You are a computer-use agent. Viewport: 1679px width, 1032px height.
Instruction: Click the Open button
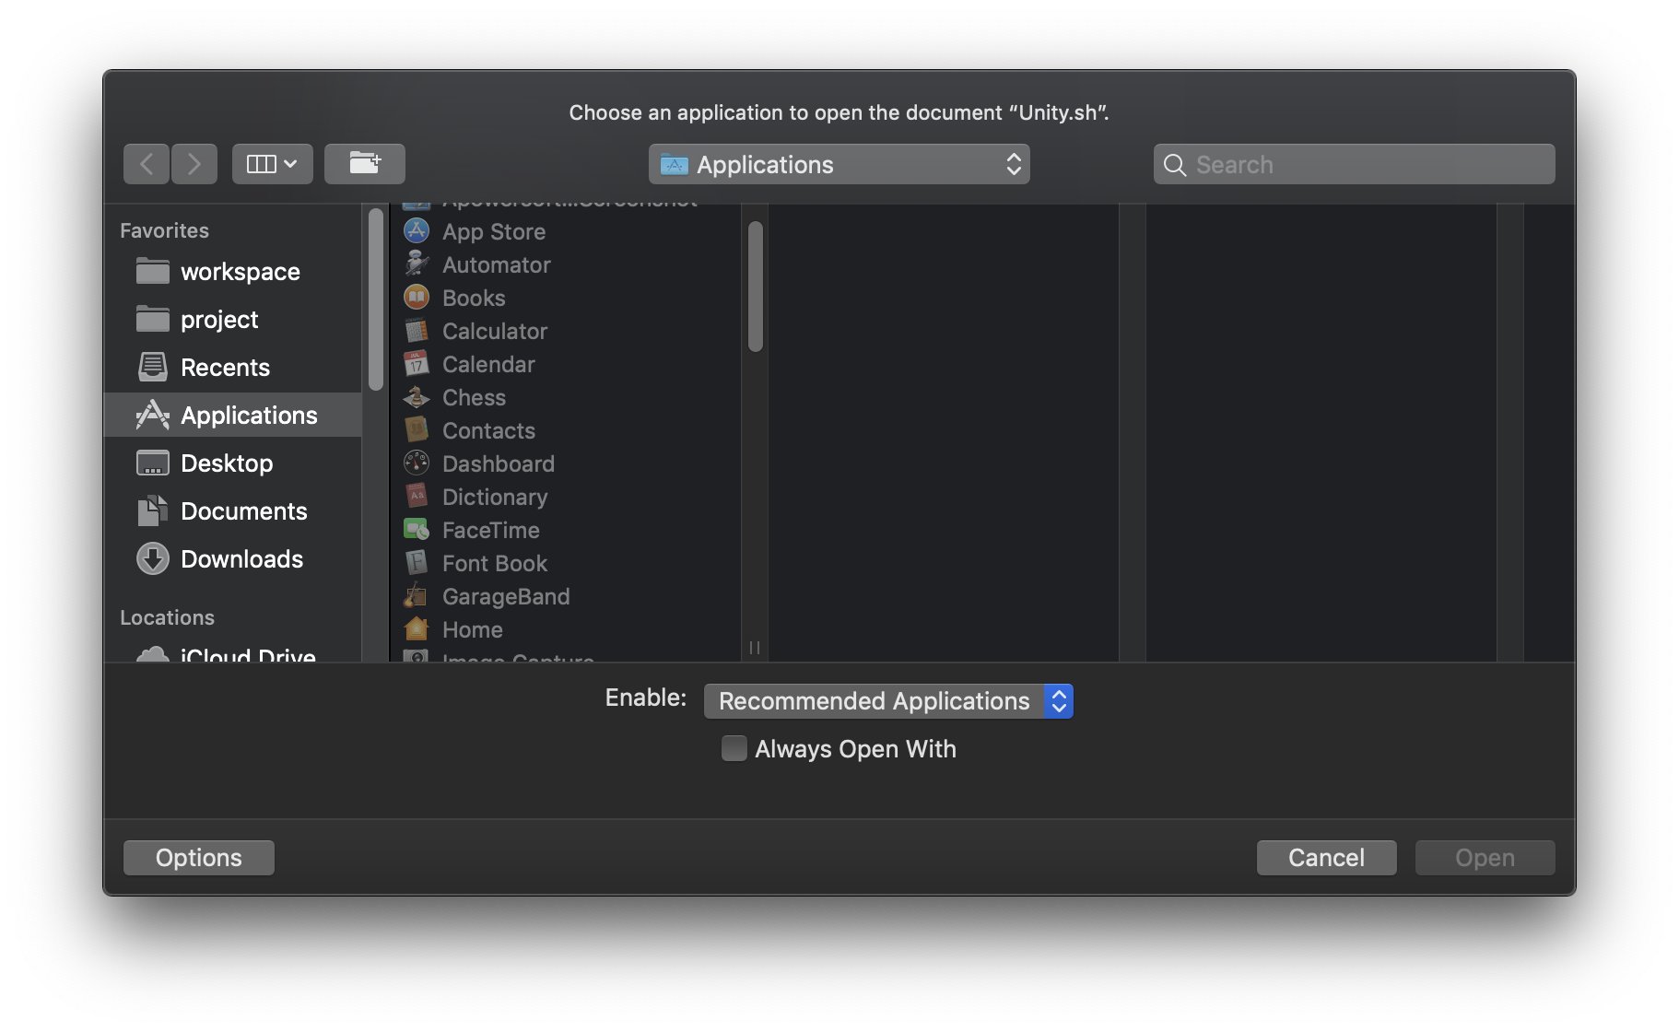(x=1485, y=858)
